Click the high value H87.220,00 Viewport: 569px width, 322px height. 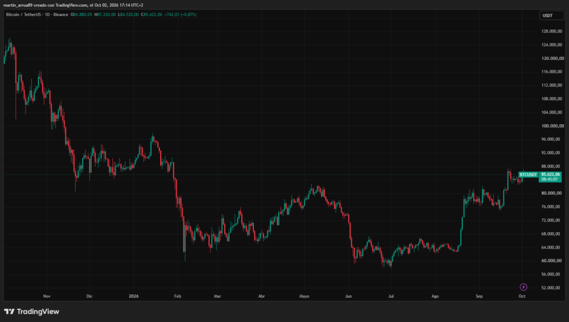(105, 14)
